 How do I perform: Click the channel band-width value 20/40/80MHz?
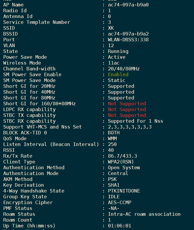tap(124, 69)
